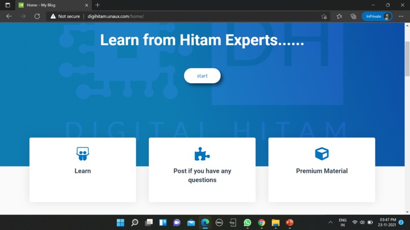The width and height of the screenshot is (410, 230).
Task: Click Microsoft Edge taskbar icon
Action: [206, 222]
